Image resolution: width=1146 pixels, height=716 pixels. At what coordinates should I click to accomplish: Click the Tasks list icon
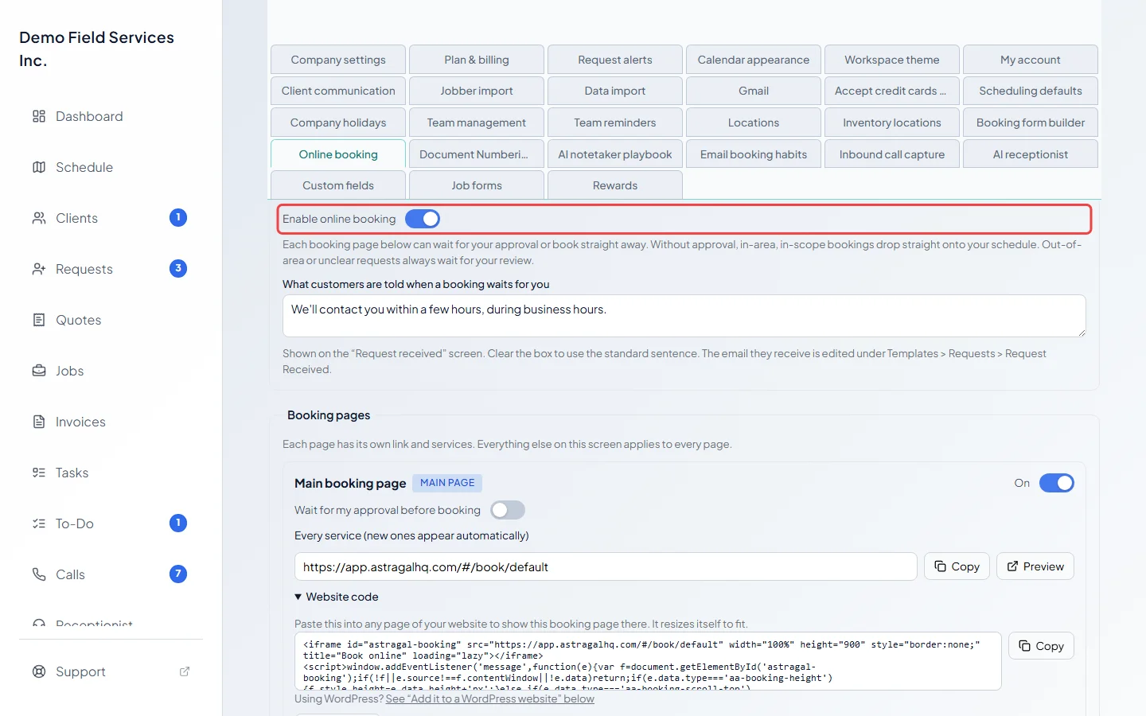[x=39, y=473]
